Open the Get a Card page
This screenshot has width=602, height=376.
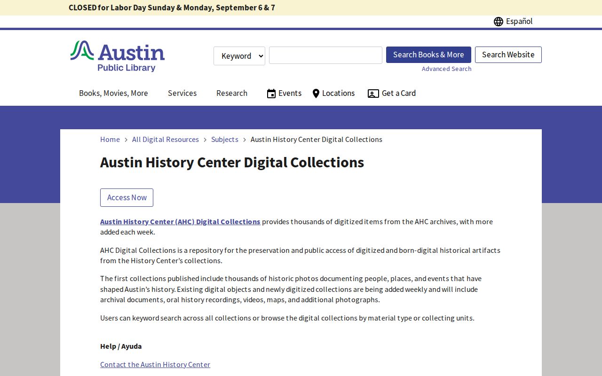point(399,93)
